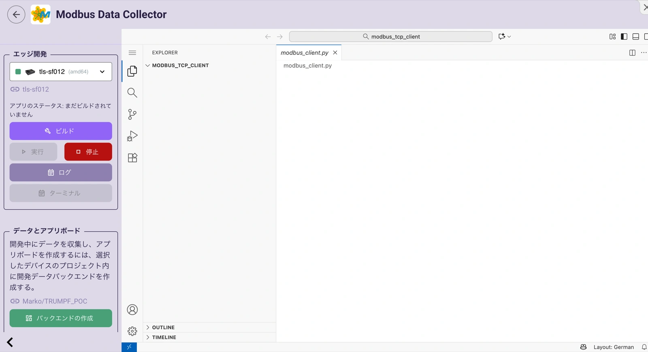Open the Accounts menu icon
This screenshot has width=648, height=352.
coord(132,310)
